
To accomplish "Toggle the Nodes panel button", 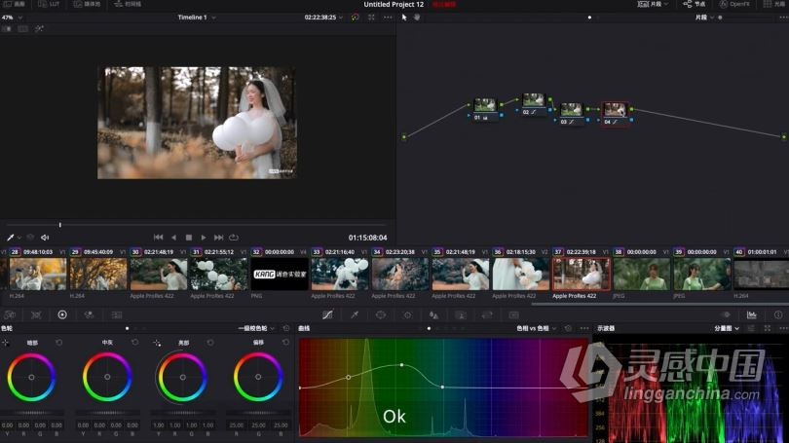I will (694, 4).
